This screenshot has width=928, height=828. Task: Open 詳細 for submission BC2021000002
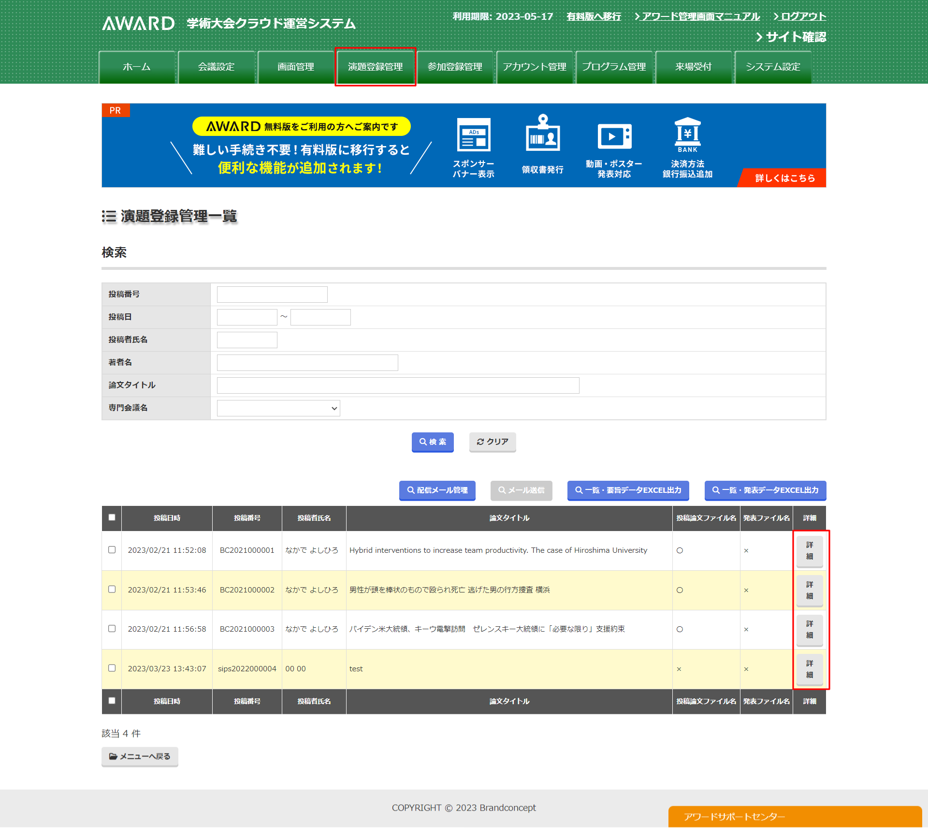[810, 590]
